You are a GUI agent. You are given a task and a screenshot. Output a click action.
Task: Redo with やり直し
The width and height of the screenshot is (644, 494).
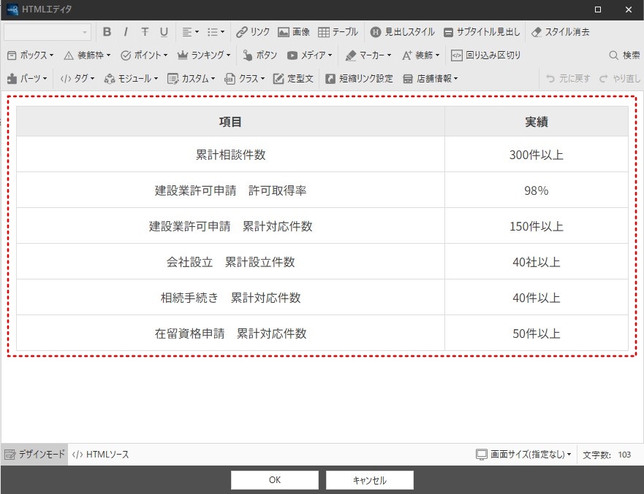(620, 78)
